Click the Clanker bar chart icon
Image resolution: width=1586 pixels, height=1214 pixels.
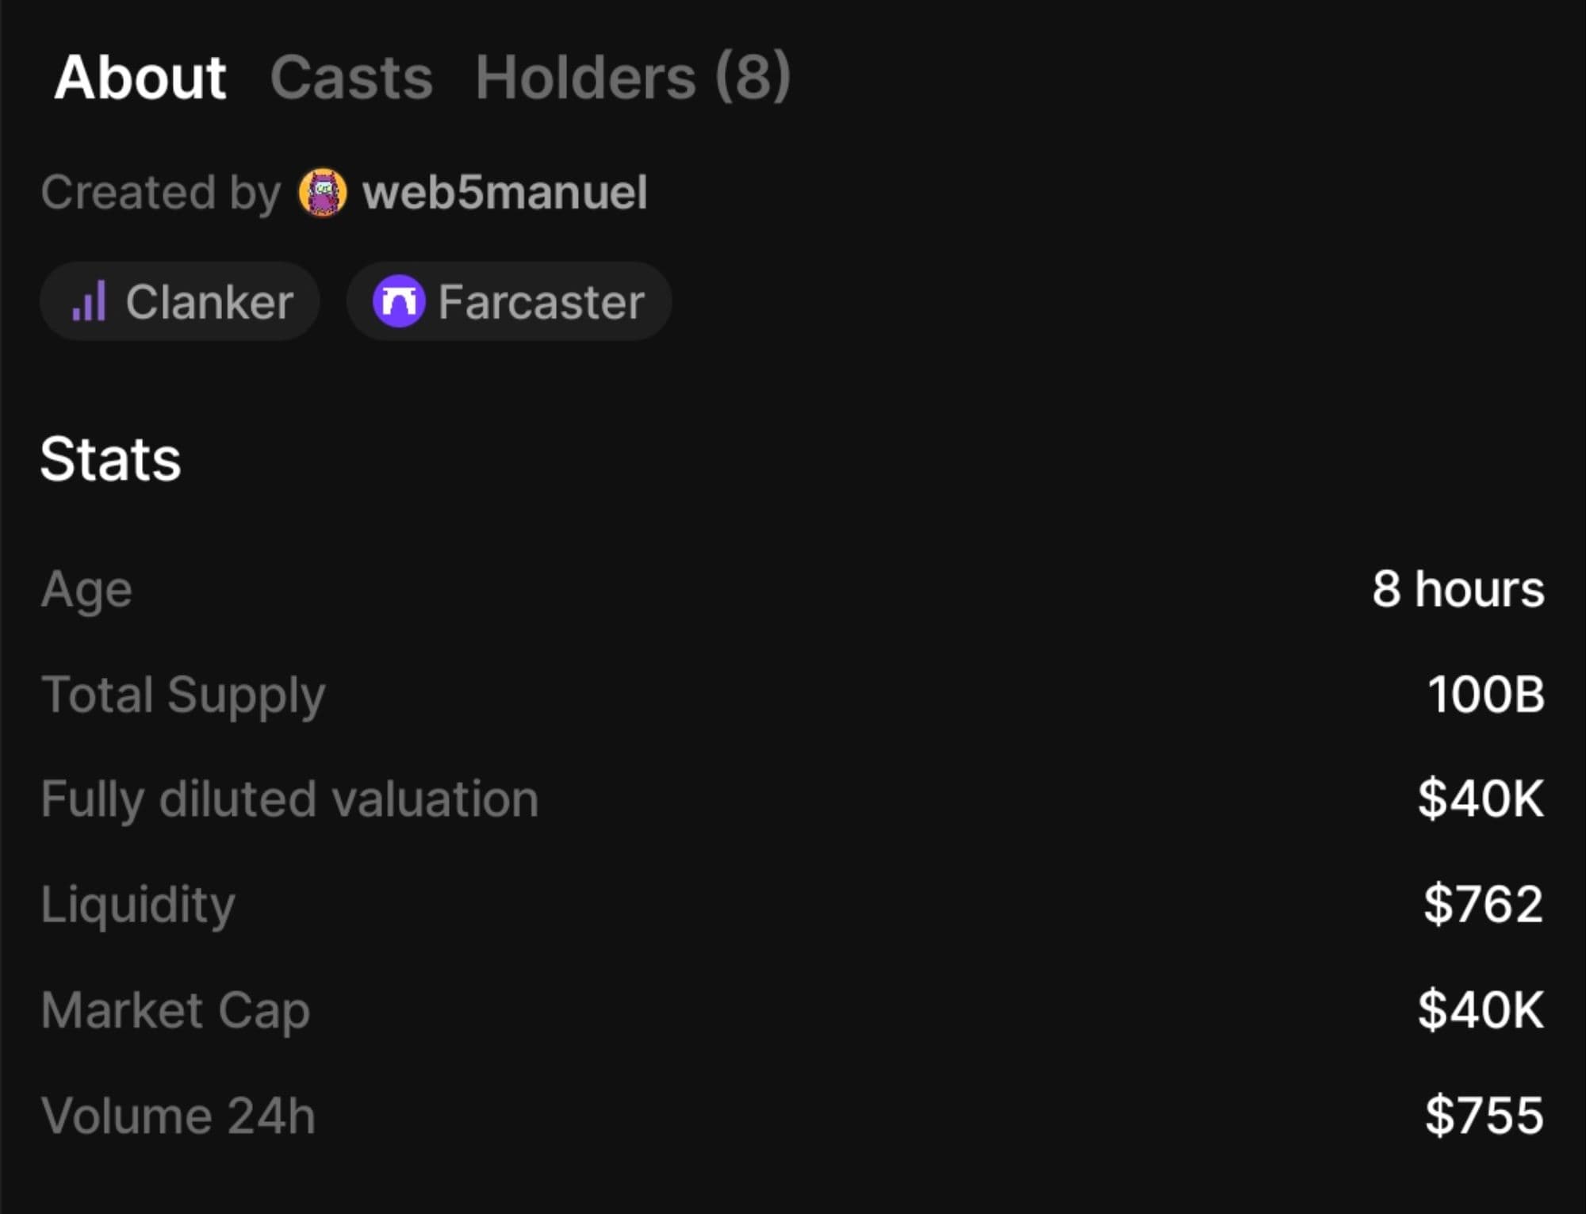click(x=89, y=301)
